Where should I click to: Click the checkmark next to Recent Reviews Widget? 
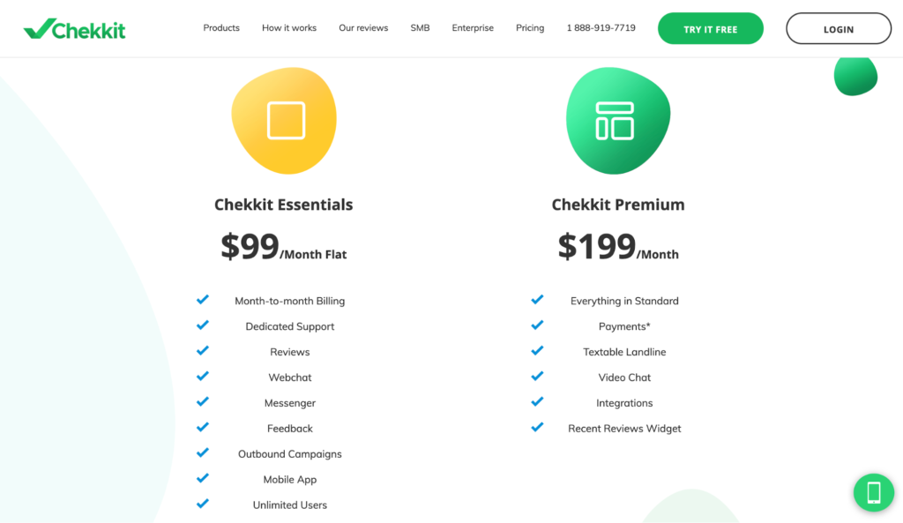click(x=537, y=427)
